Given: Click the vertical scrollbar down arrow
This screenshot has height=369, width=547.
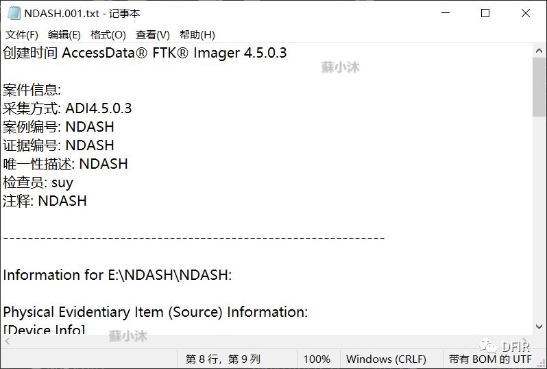Looking at the screenshot, I should tap(539, 327).
